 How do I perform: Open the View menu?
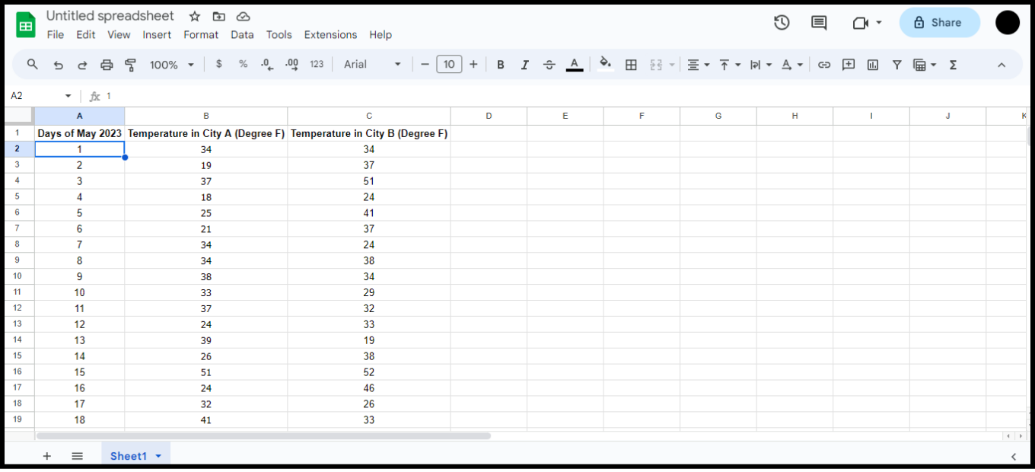coord(119,35)
